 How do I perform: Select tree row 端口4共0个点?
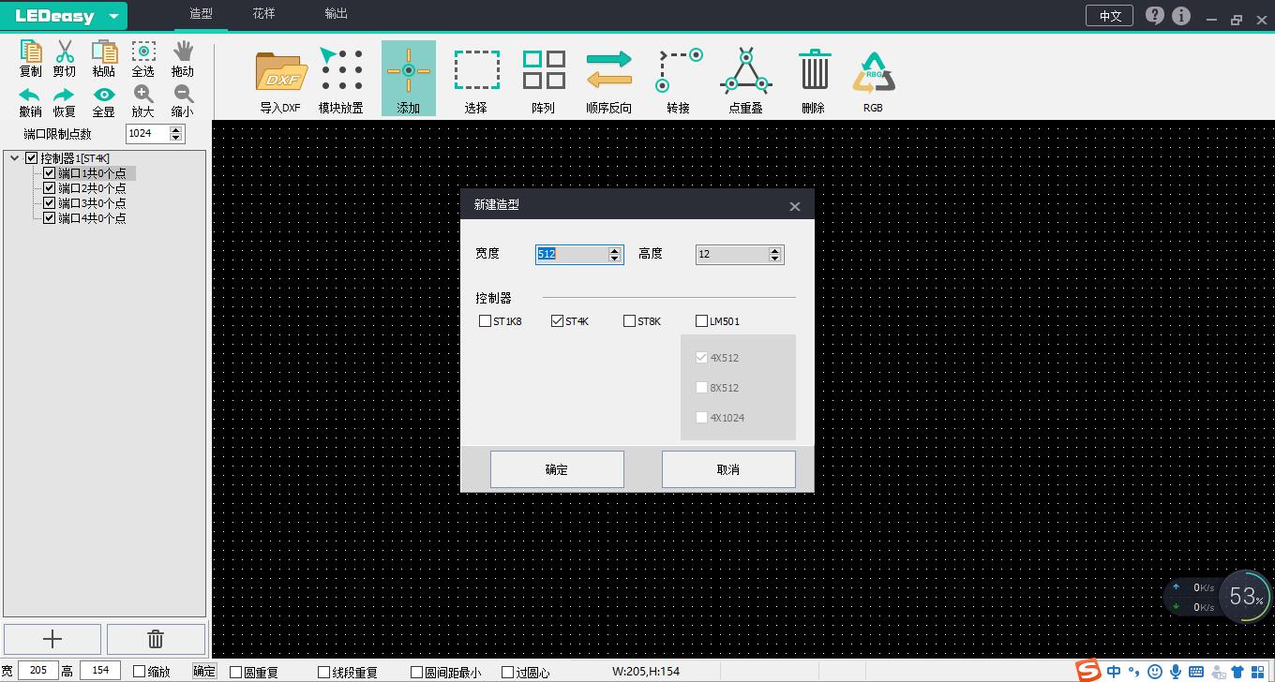tap(92, 218)
